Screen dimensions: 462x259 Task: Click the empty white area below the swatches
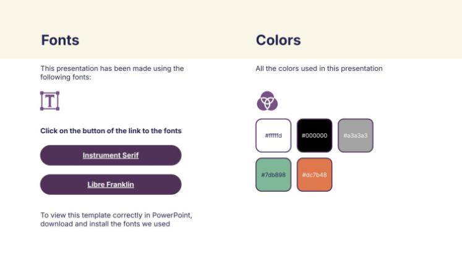click(x=346, y=222)
